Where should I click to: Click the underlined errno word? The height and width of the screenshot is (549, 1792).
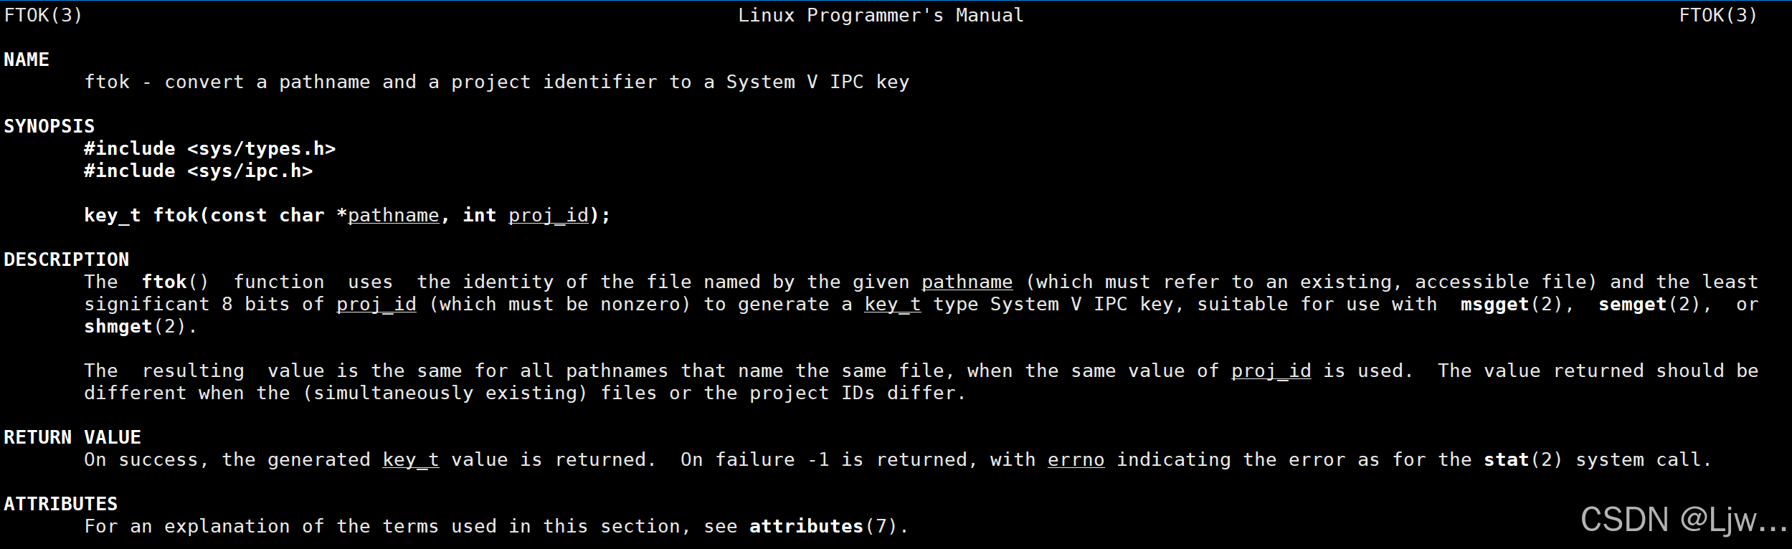(1076, 459)
